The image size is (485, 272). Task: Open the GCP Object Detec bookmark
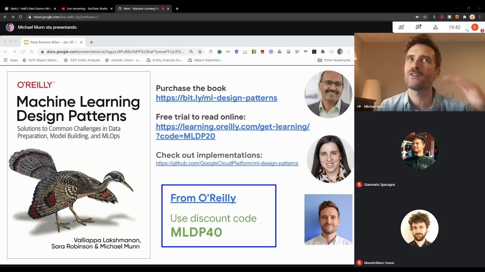pyautogui.click(x=41, y=60)
